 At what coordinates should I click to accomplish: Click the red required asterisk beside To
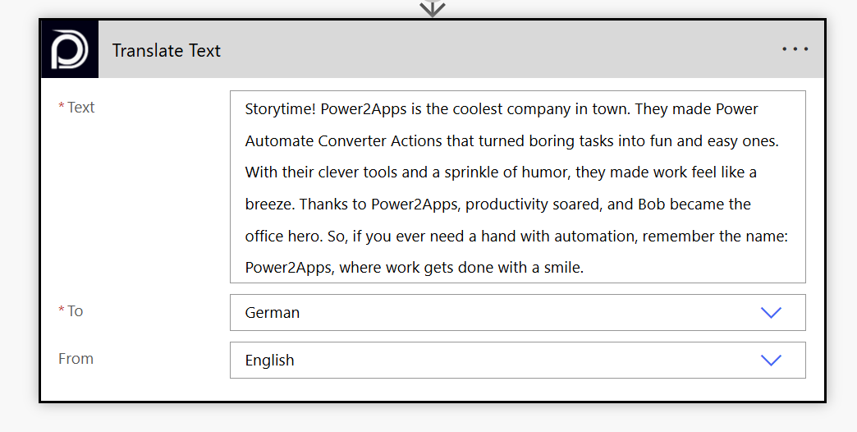tap(62, 311)
